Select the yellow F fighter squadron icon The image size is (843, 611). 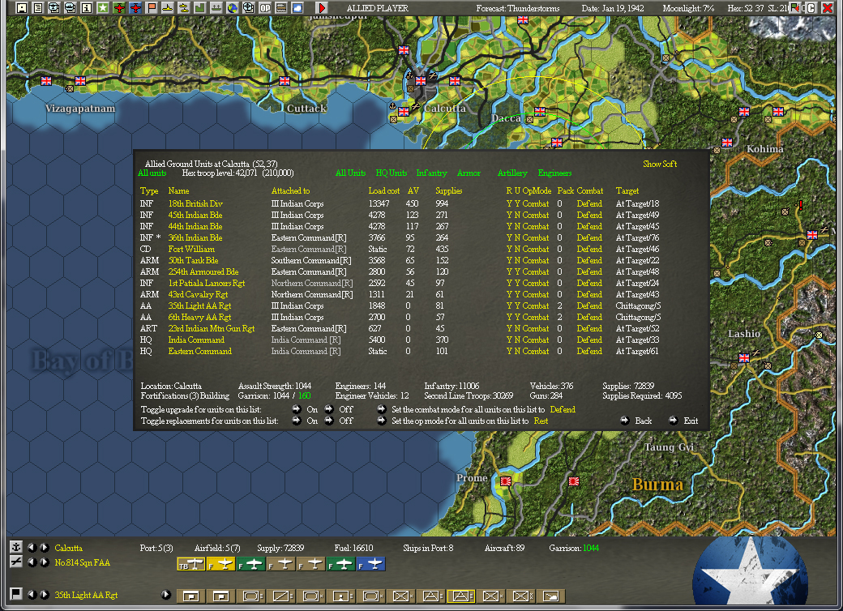[221, 564]
